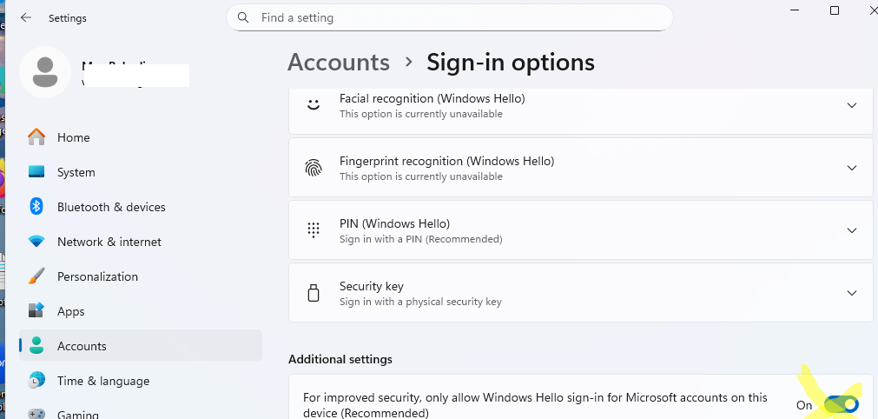Click the Settings window title text
Screen dimensions: 878x419
(x=67, y=18)
